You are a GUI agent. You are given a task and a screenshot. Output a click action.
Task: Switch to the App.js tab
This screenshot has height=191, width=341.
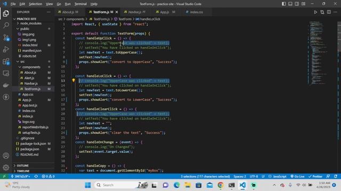pyautogui.click(x=165, y=12)
